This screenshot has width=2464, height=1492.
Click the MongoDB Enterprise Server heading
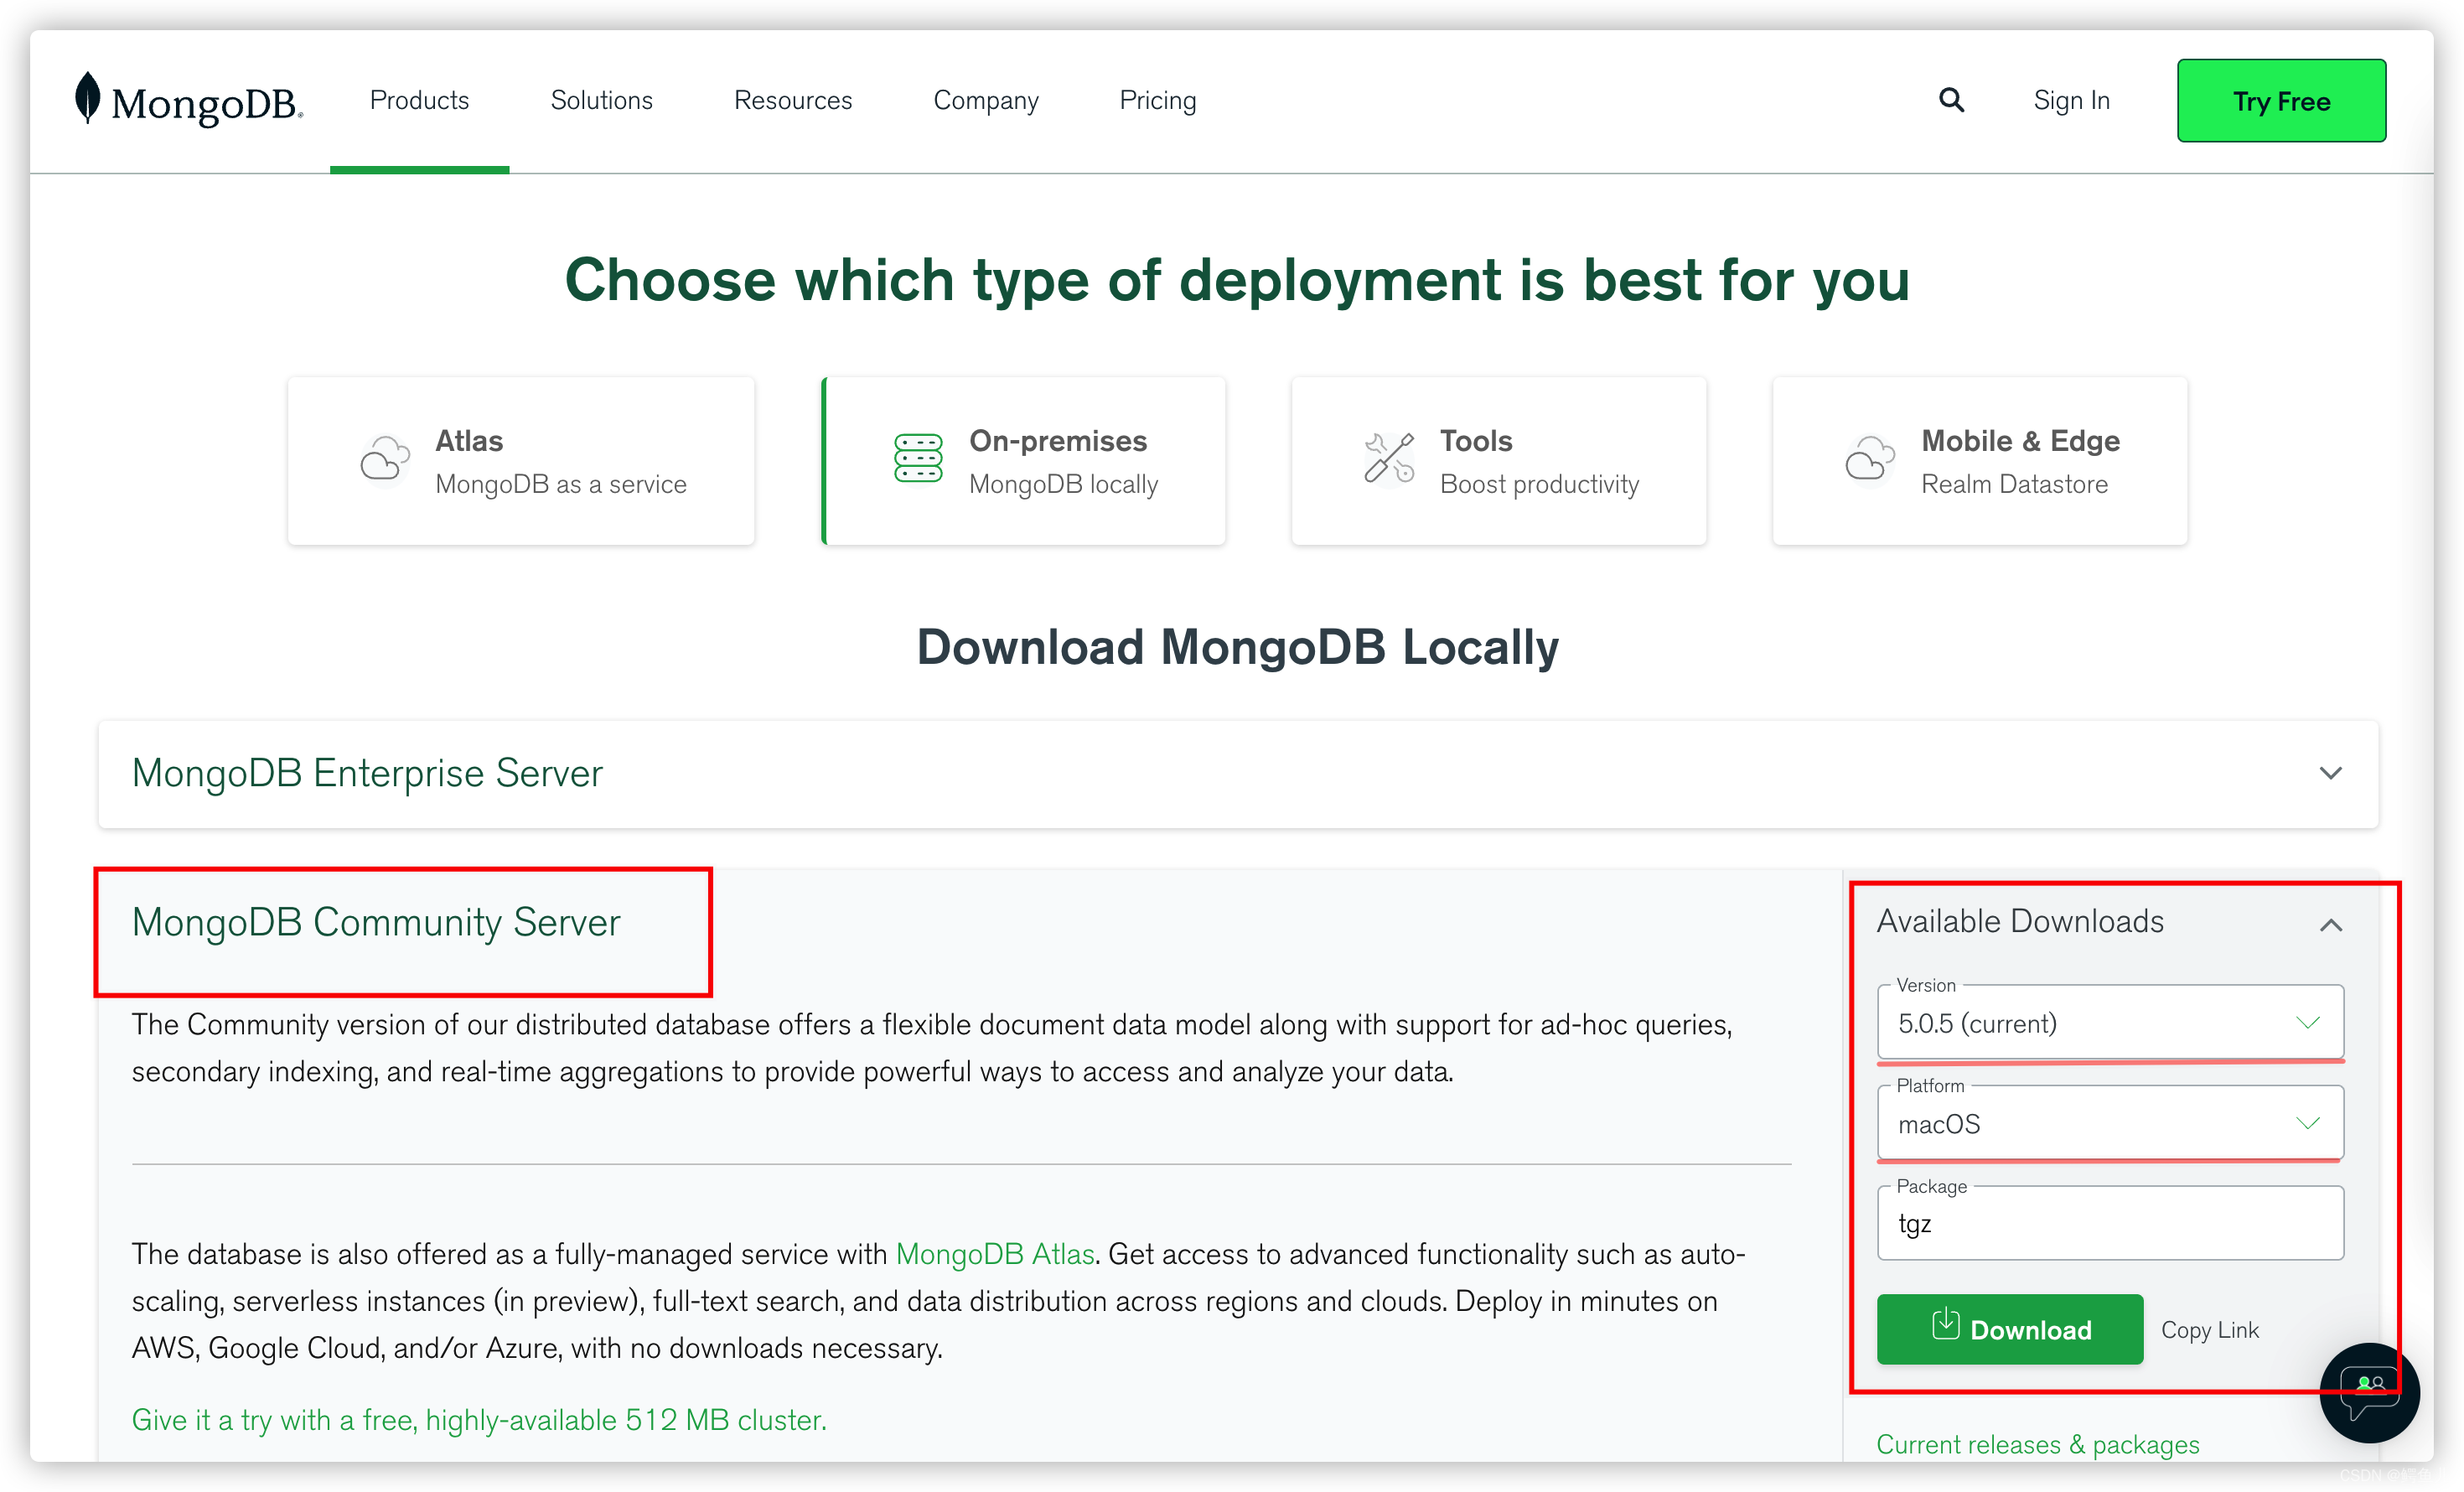click(x=367, y=773)
